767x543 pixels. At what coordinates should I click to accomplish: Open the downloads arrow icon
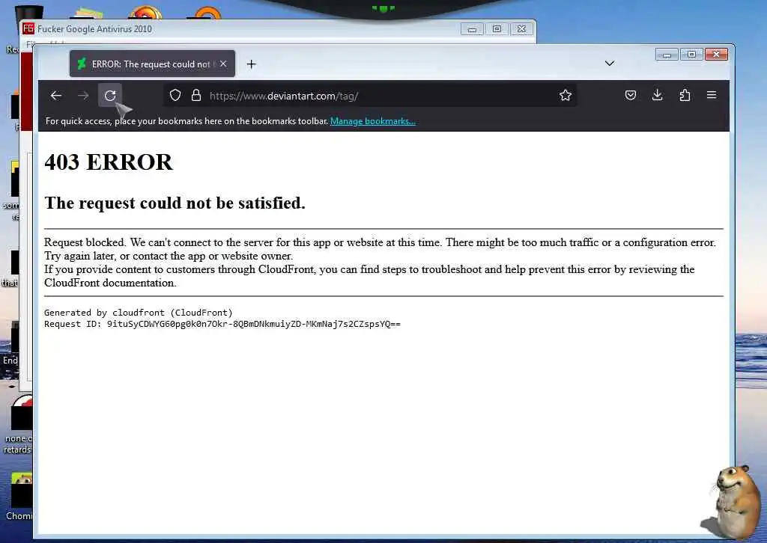click(x=658, y=95)
